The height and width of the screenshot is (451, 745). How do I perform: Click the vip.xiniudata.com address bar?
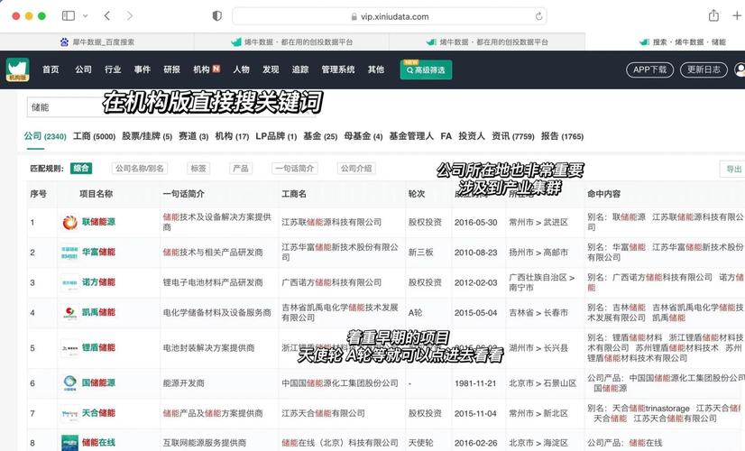coord(389,16)
